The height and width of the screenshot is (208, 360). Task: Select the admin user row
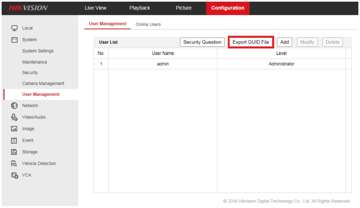pos(163,64)
